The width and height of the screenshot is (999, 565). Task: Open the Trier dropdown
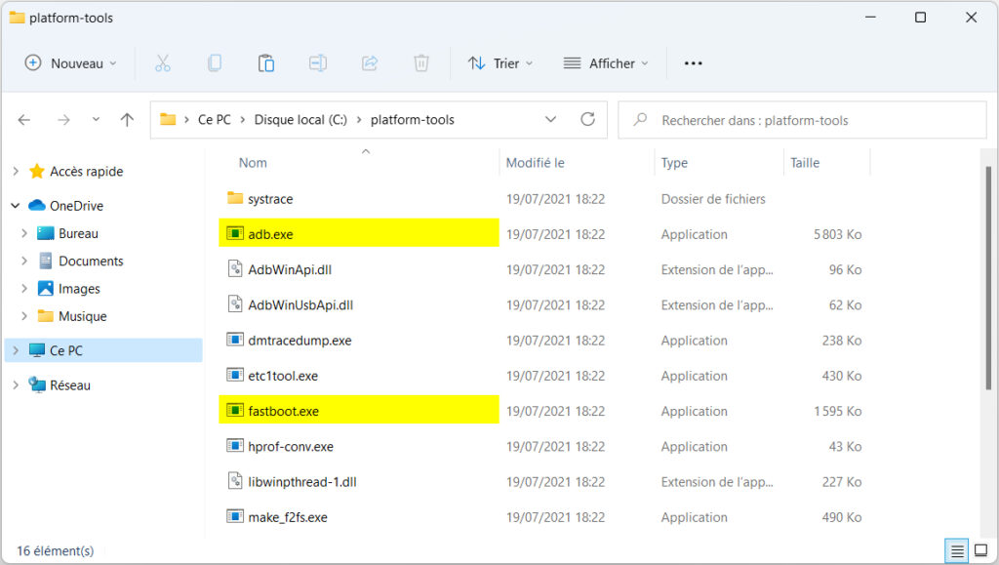coord(500,62)
